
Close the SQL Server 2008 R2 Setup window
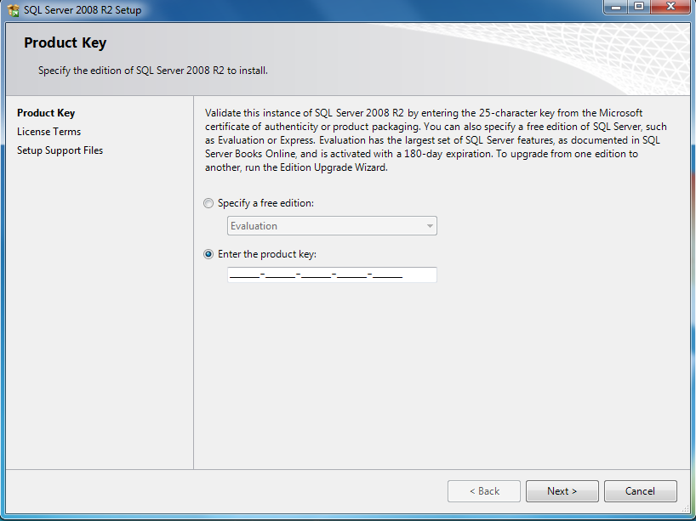click(x=671, y=7)
